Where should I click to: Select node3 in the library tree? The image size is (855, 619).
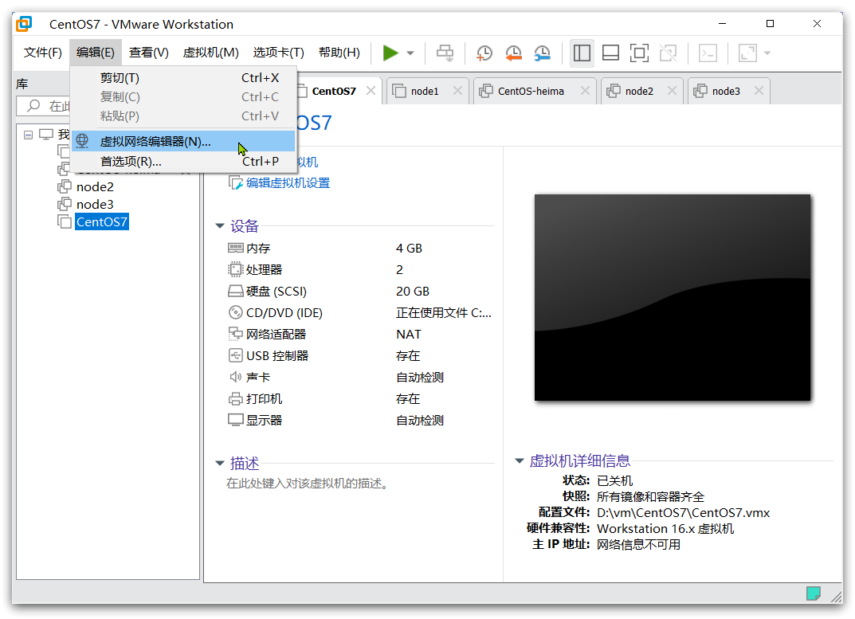pyautogui.click(x=95, y=204)
